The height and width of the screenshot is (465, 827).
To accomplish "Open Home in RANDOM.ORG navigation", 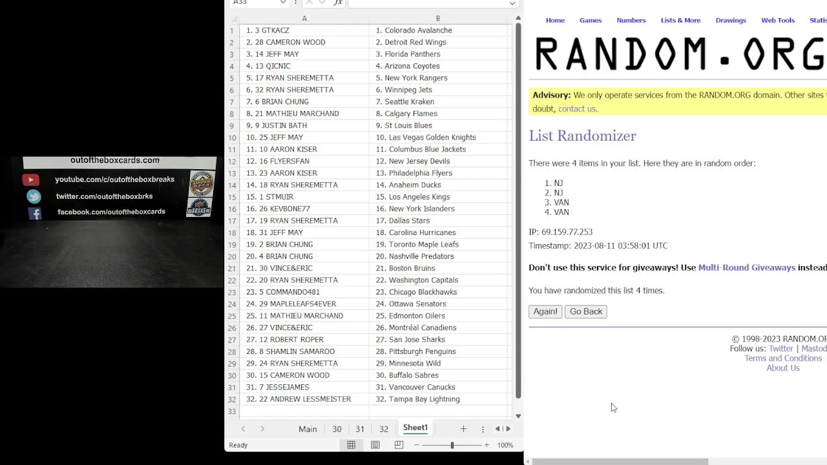I will 555,20.
